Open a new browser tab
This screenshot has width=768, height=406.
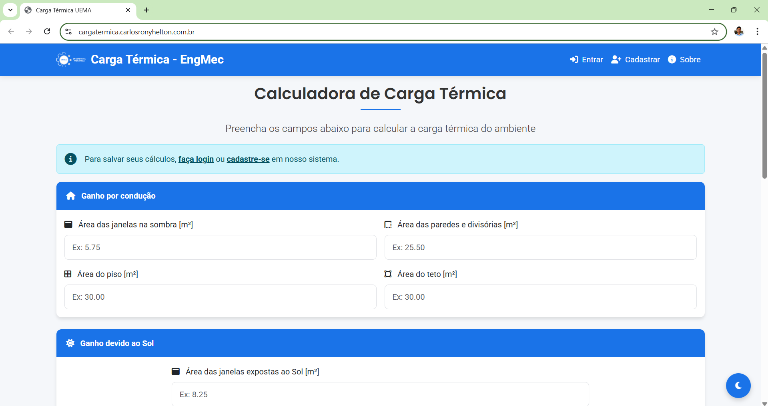coord(146,10)
